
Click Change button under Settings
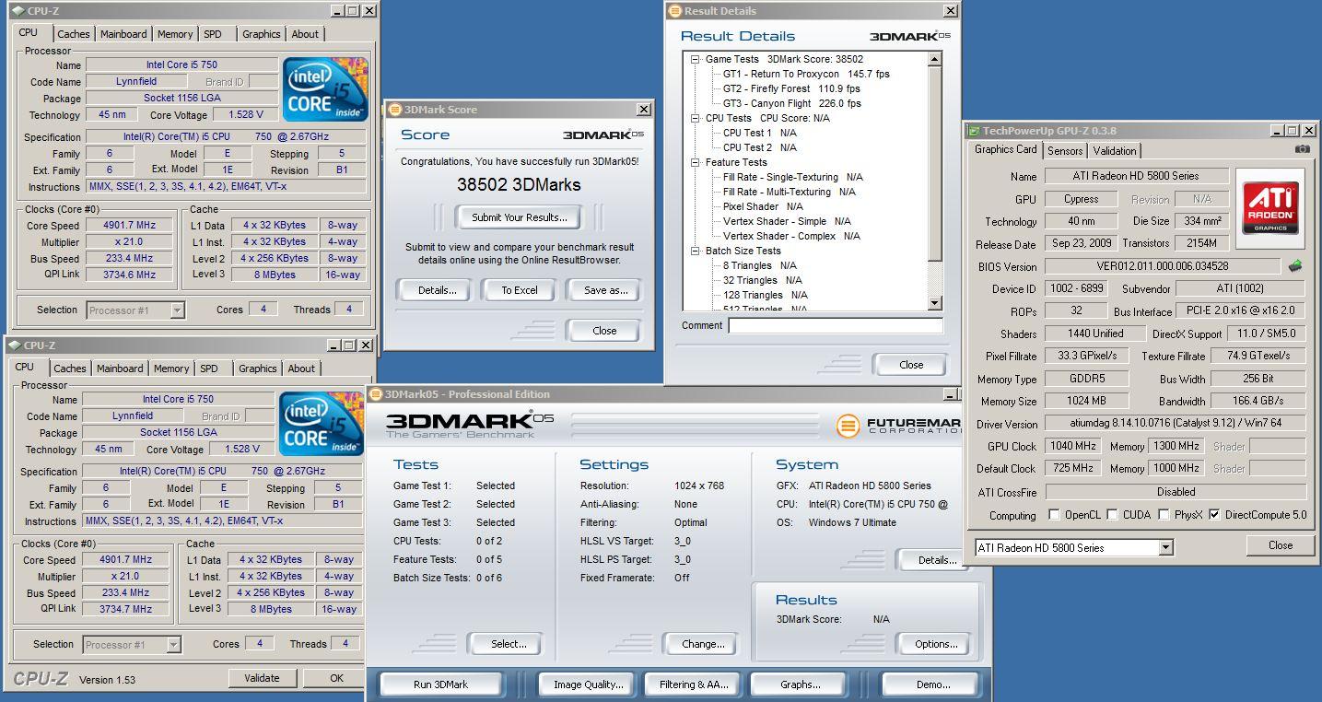703,644
